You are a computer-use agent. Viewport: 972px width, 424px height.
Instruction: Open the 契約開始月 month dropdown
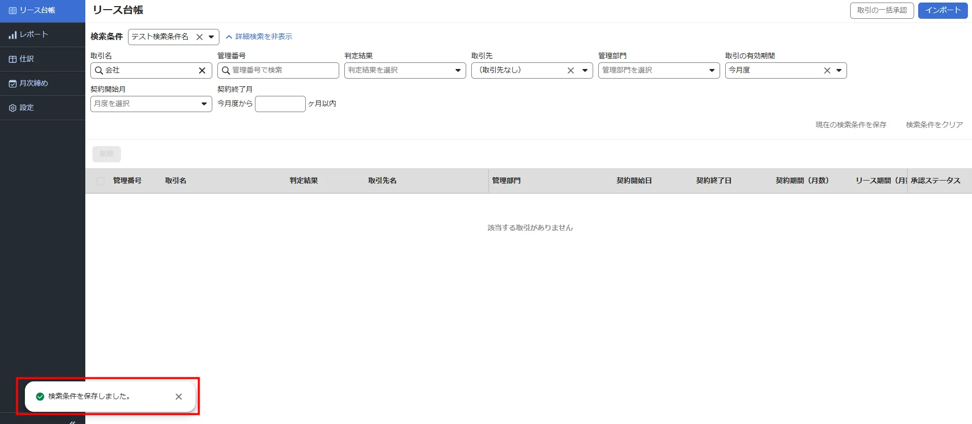click(x=203, y=104)
